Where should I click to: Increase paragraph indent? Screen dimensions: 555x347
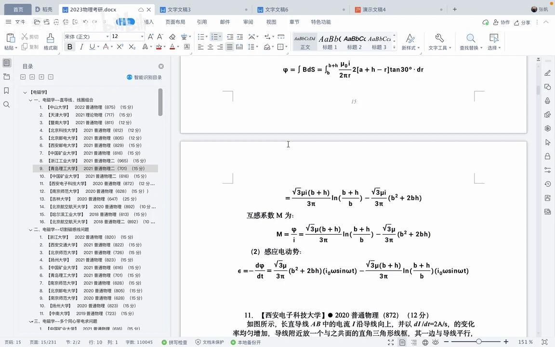239,37
